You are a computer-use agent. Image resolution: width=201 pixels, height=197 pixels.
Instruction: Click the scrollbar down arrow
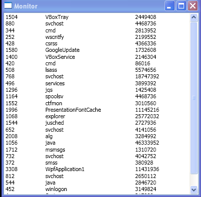[194, 190]
